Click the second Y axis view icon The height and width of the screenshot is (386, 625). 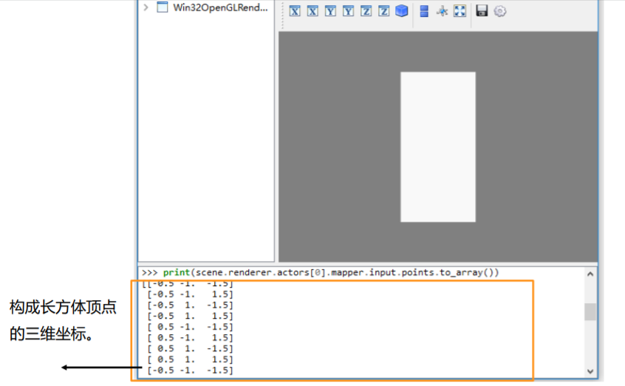348,11
